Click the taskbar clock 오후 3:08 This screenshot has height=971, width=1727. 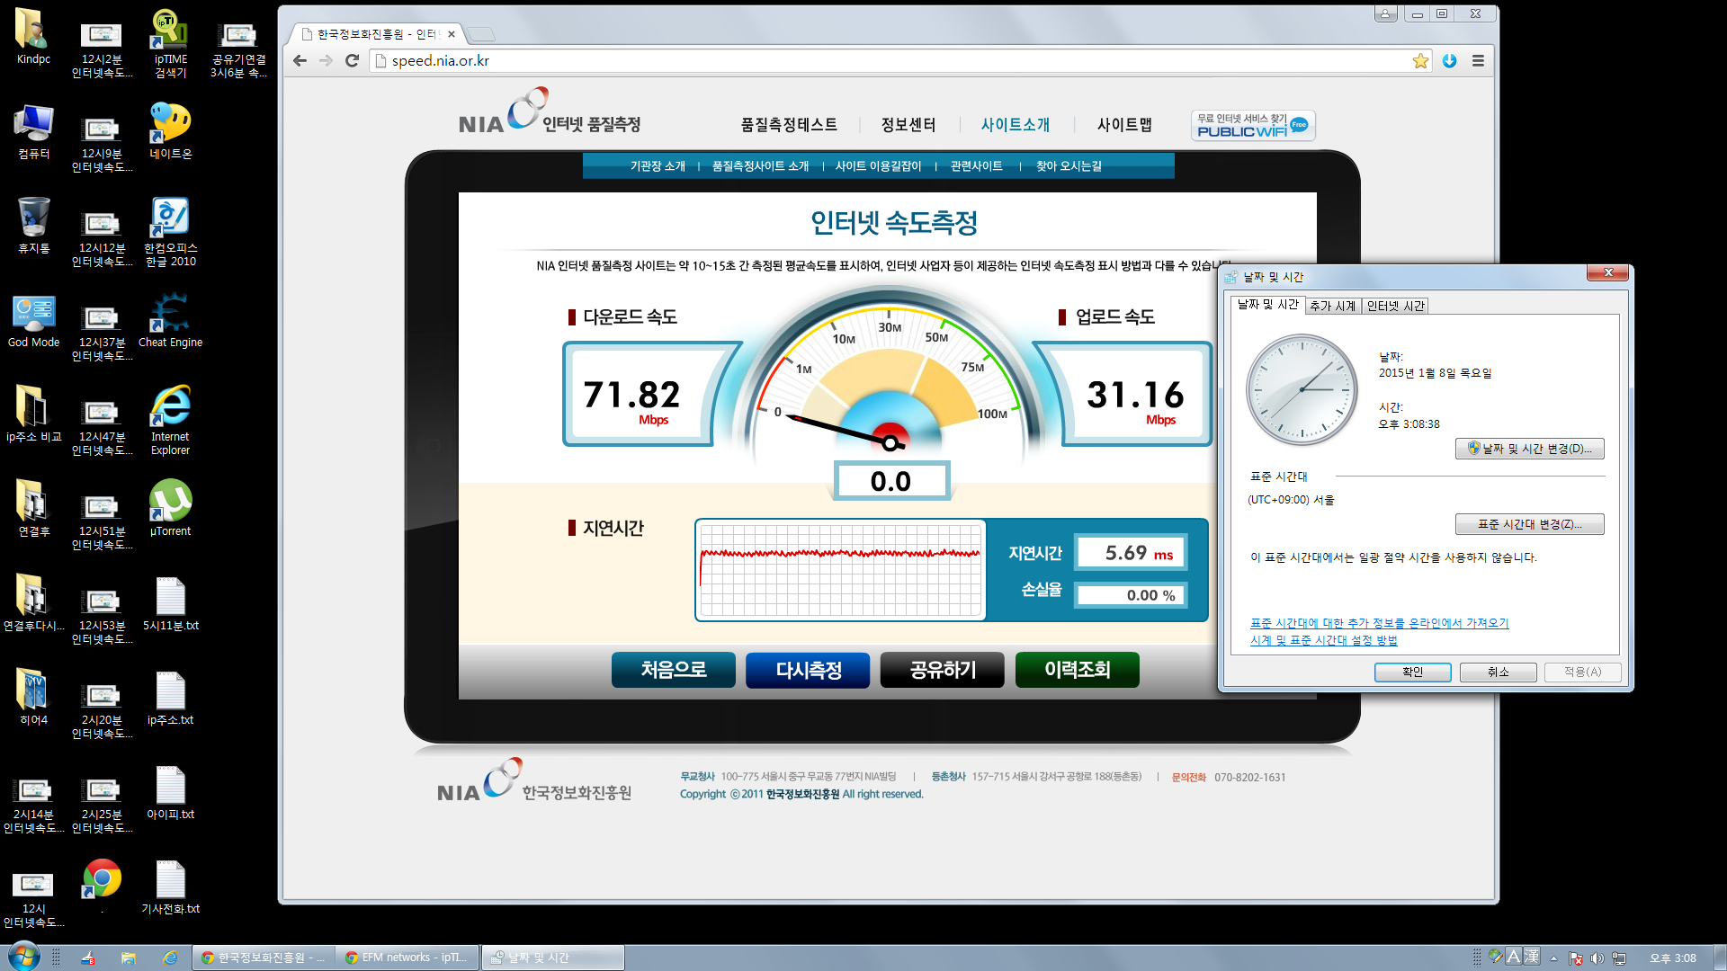pos(1672,958)
